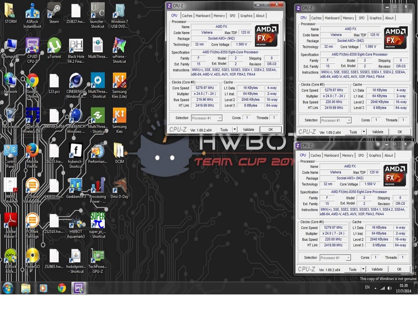Open the µTorrent desktop icon
This screenshot has width=418, height=335.
tap(54, 48)
